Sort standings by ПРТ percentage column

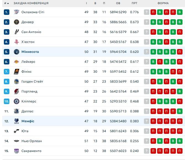(x=134, y=3)
